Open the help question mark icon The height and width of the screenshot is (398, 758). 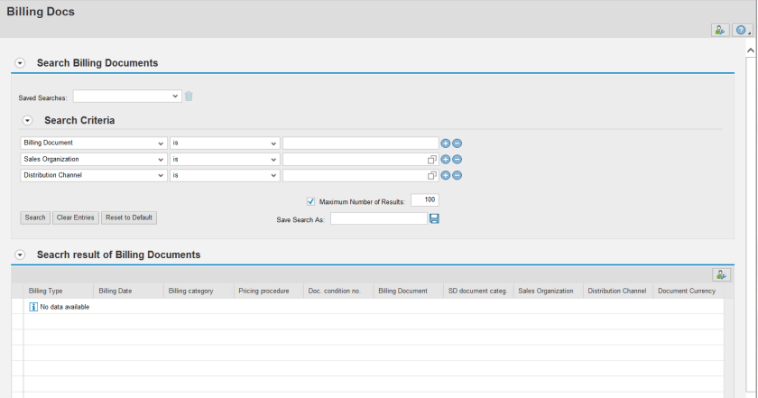coord(742,30)
